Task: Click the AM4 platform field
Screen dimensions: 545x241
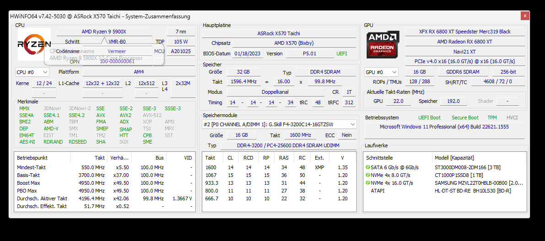Action: pyautogui.click(x=139, y=72)
